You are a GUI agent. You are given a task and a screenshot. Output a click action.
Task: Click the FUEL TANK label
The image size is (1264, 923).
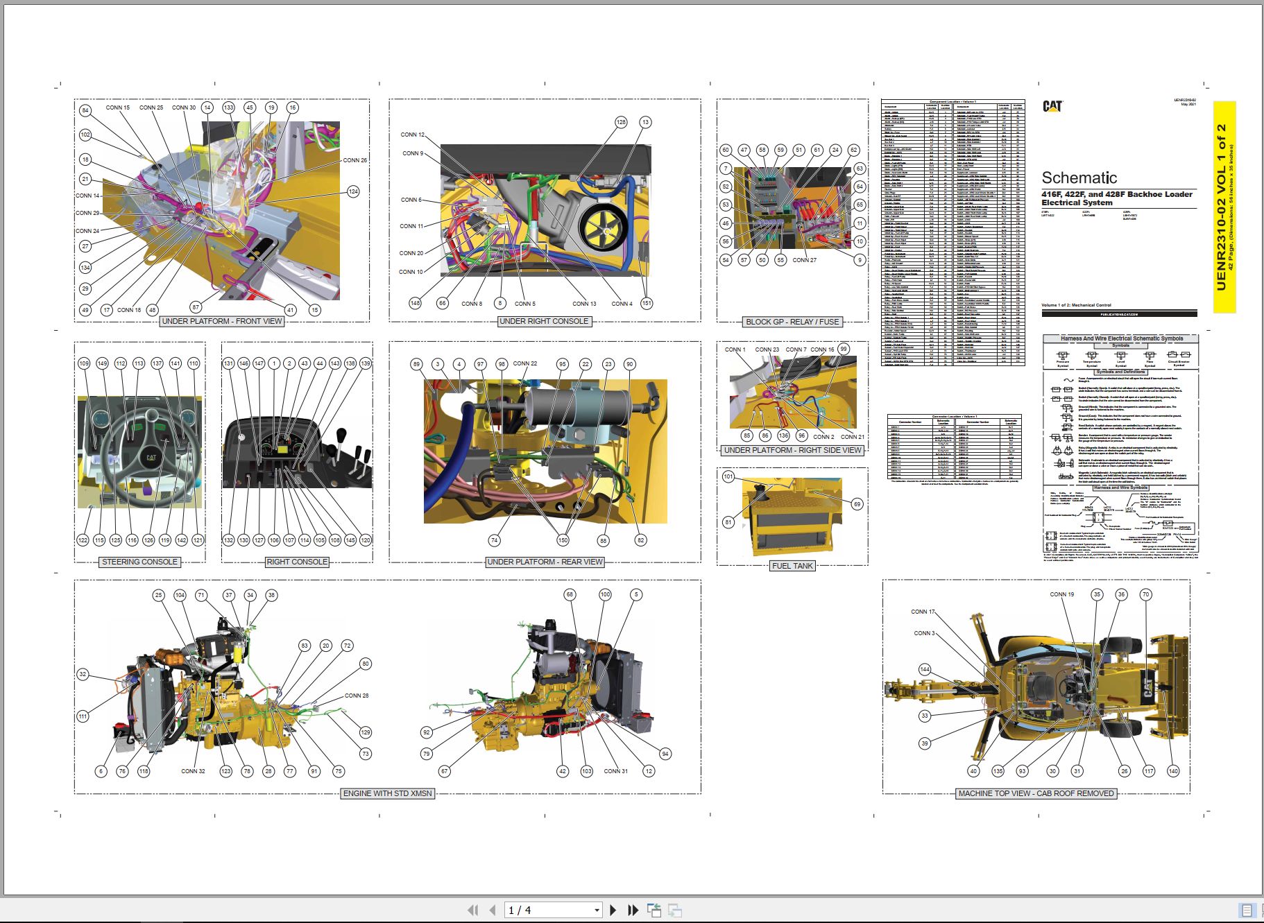(x=792, y=566)
